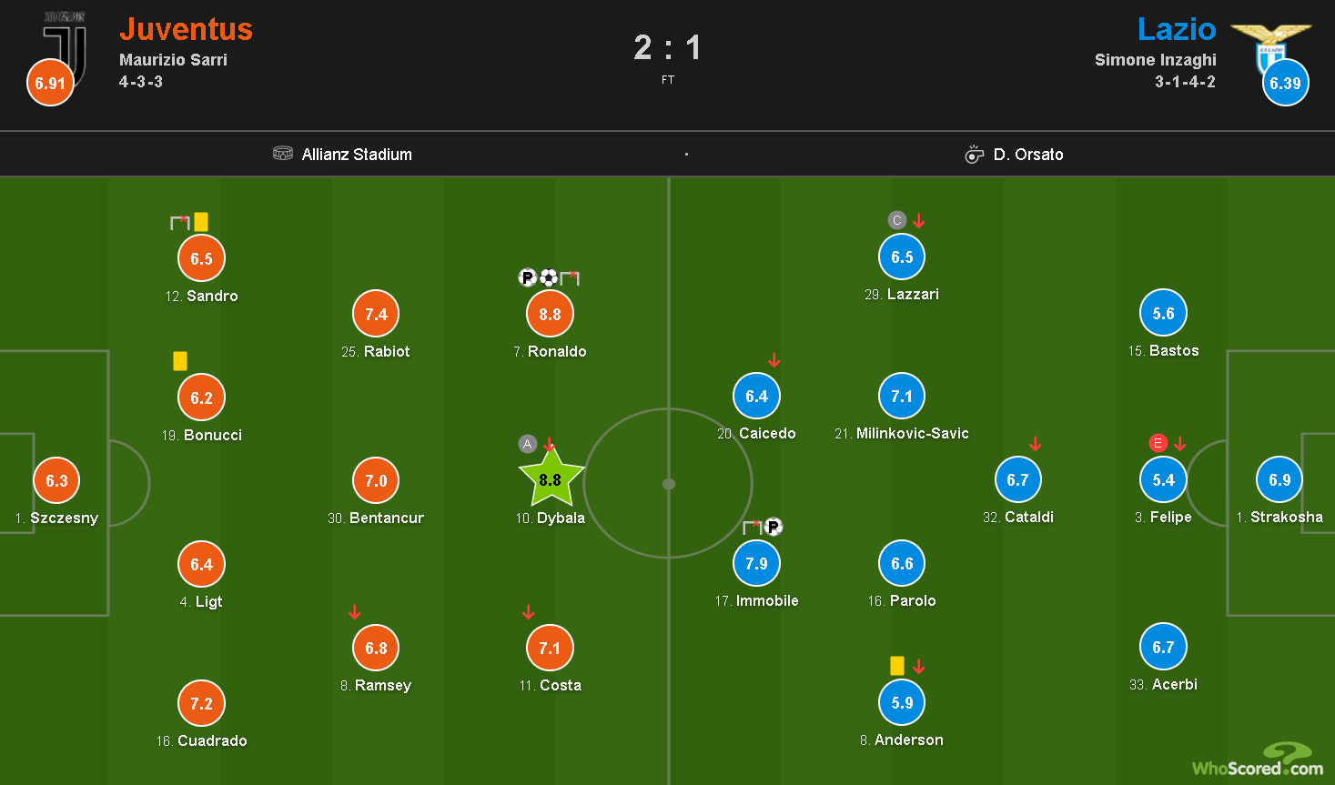Click the Juventus 6.91 team rating badge

click(50, 83)
